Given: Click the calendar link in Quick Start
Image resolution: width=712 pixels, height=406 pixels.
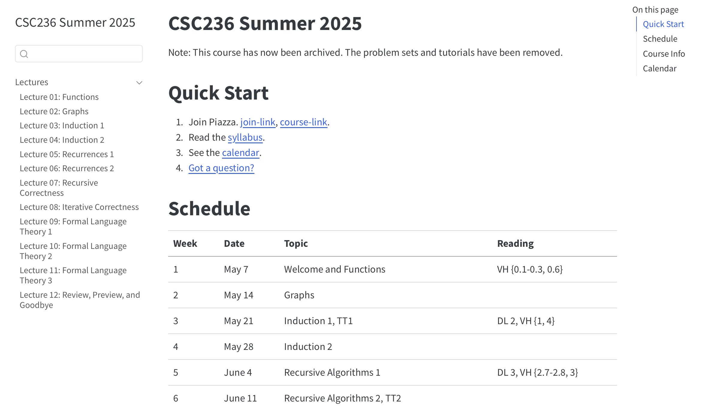Looking at the screenshot, I should click(x=240, y=153).
